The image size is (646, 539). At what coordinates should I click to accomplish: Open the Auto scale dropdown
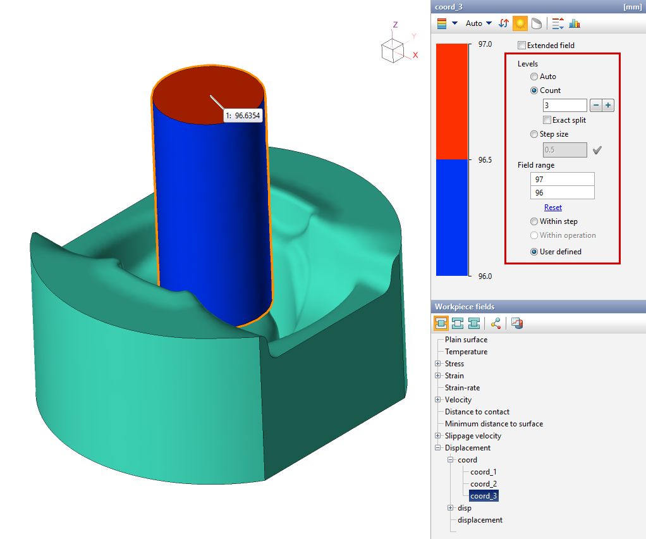tap(478, 23)
